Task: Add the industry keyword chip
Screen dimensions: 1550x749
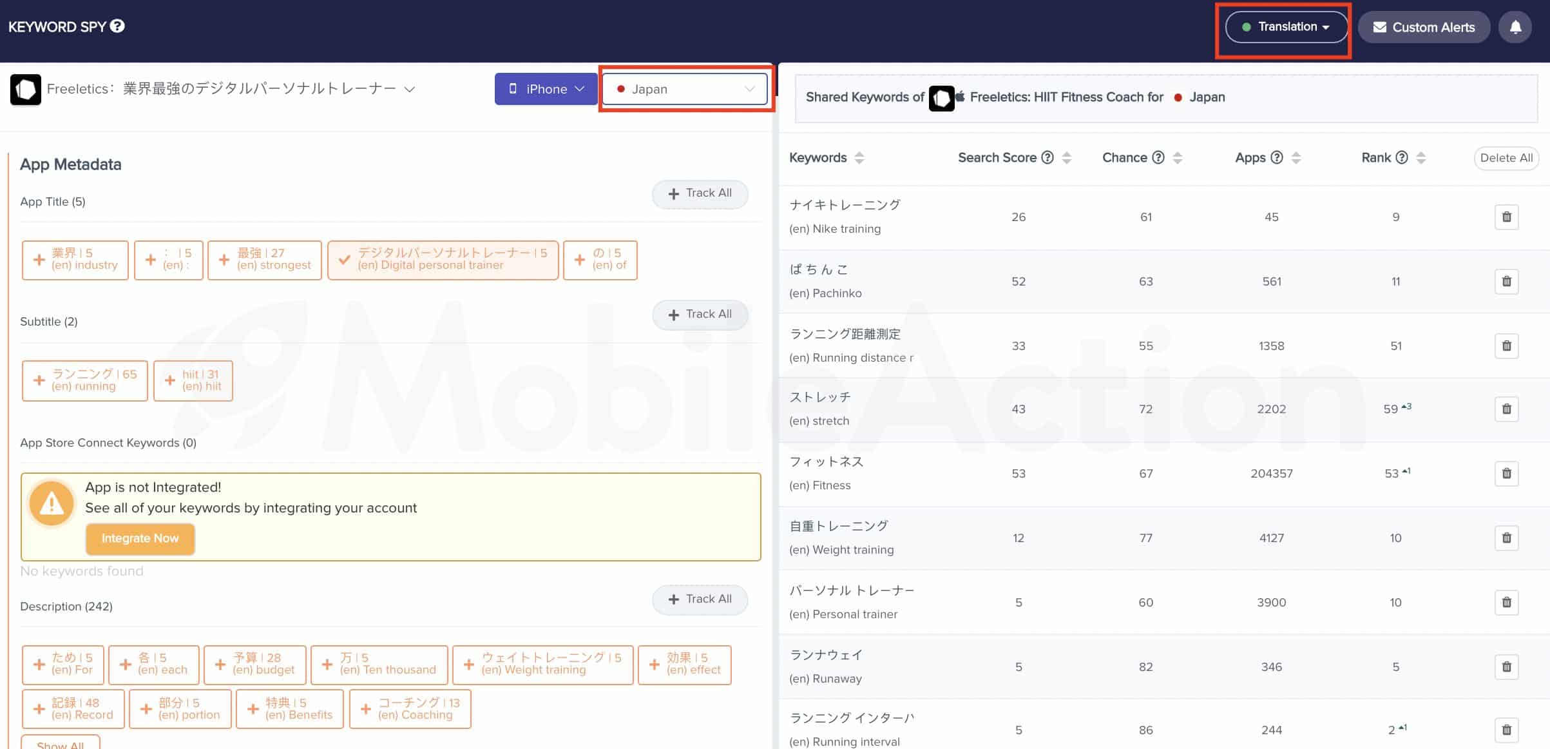Action: [x=75, y=260]
